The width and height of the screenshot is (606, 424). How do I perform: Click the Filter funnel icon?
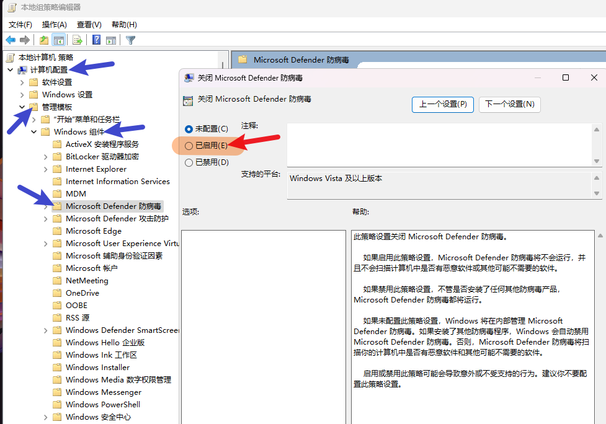pos(130,40)
